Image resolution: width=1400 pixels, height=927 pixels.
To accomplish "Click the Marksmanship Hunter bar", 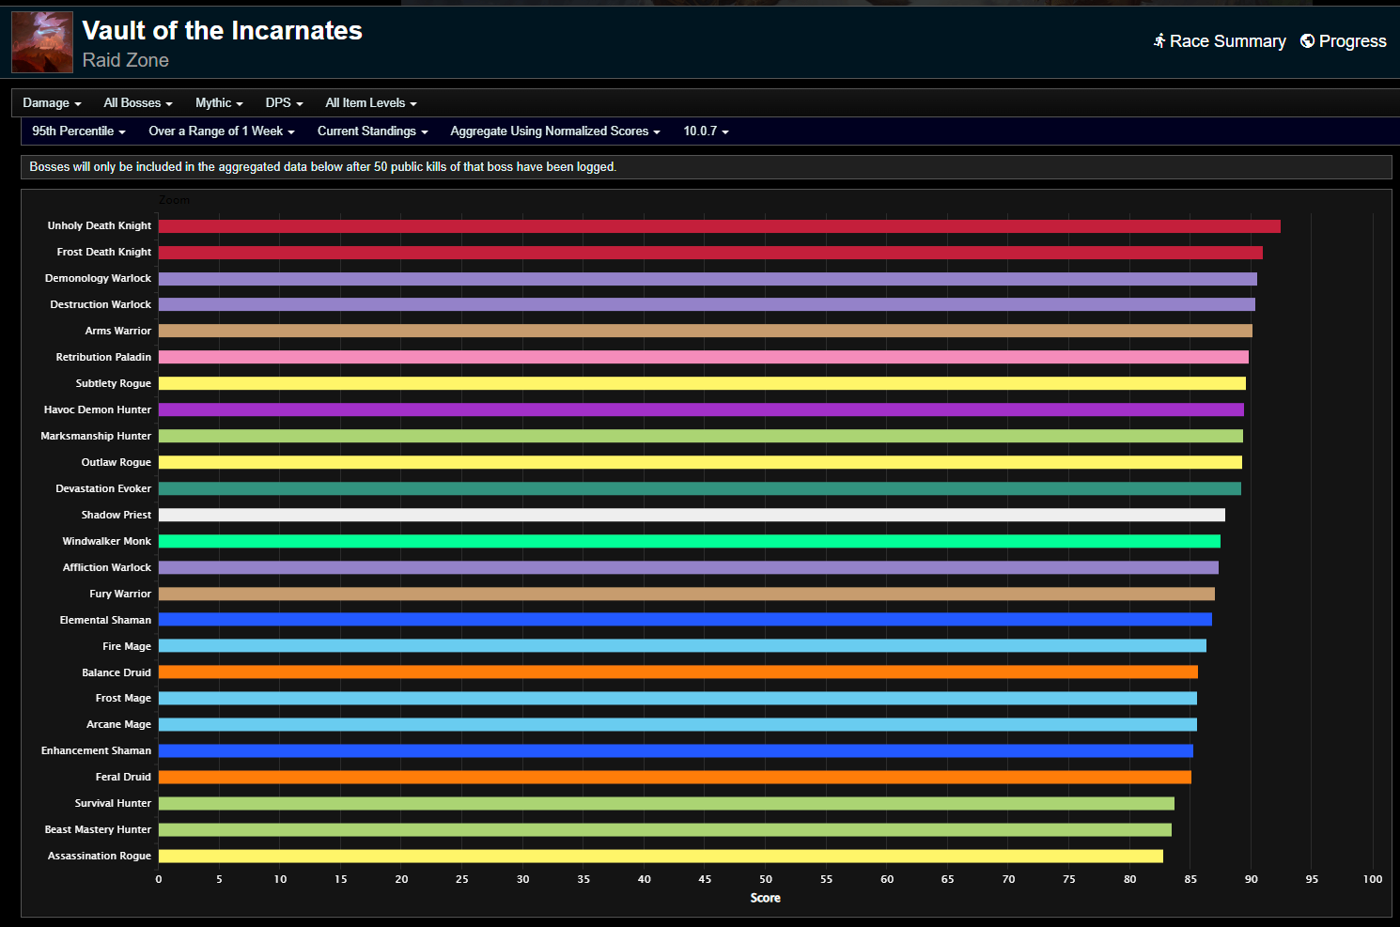I will click(701, 436).
